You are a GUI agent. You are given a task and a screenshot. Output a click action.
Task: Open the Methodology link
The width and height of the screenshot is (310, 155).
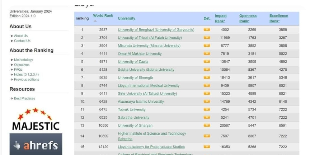coord(24,60)
